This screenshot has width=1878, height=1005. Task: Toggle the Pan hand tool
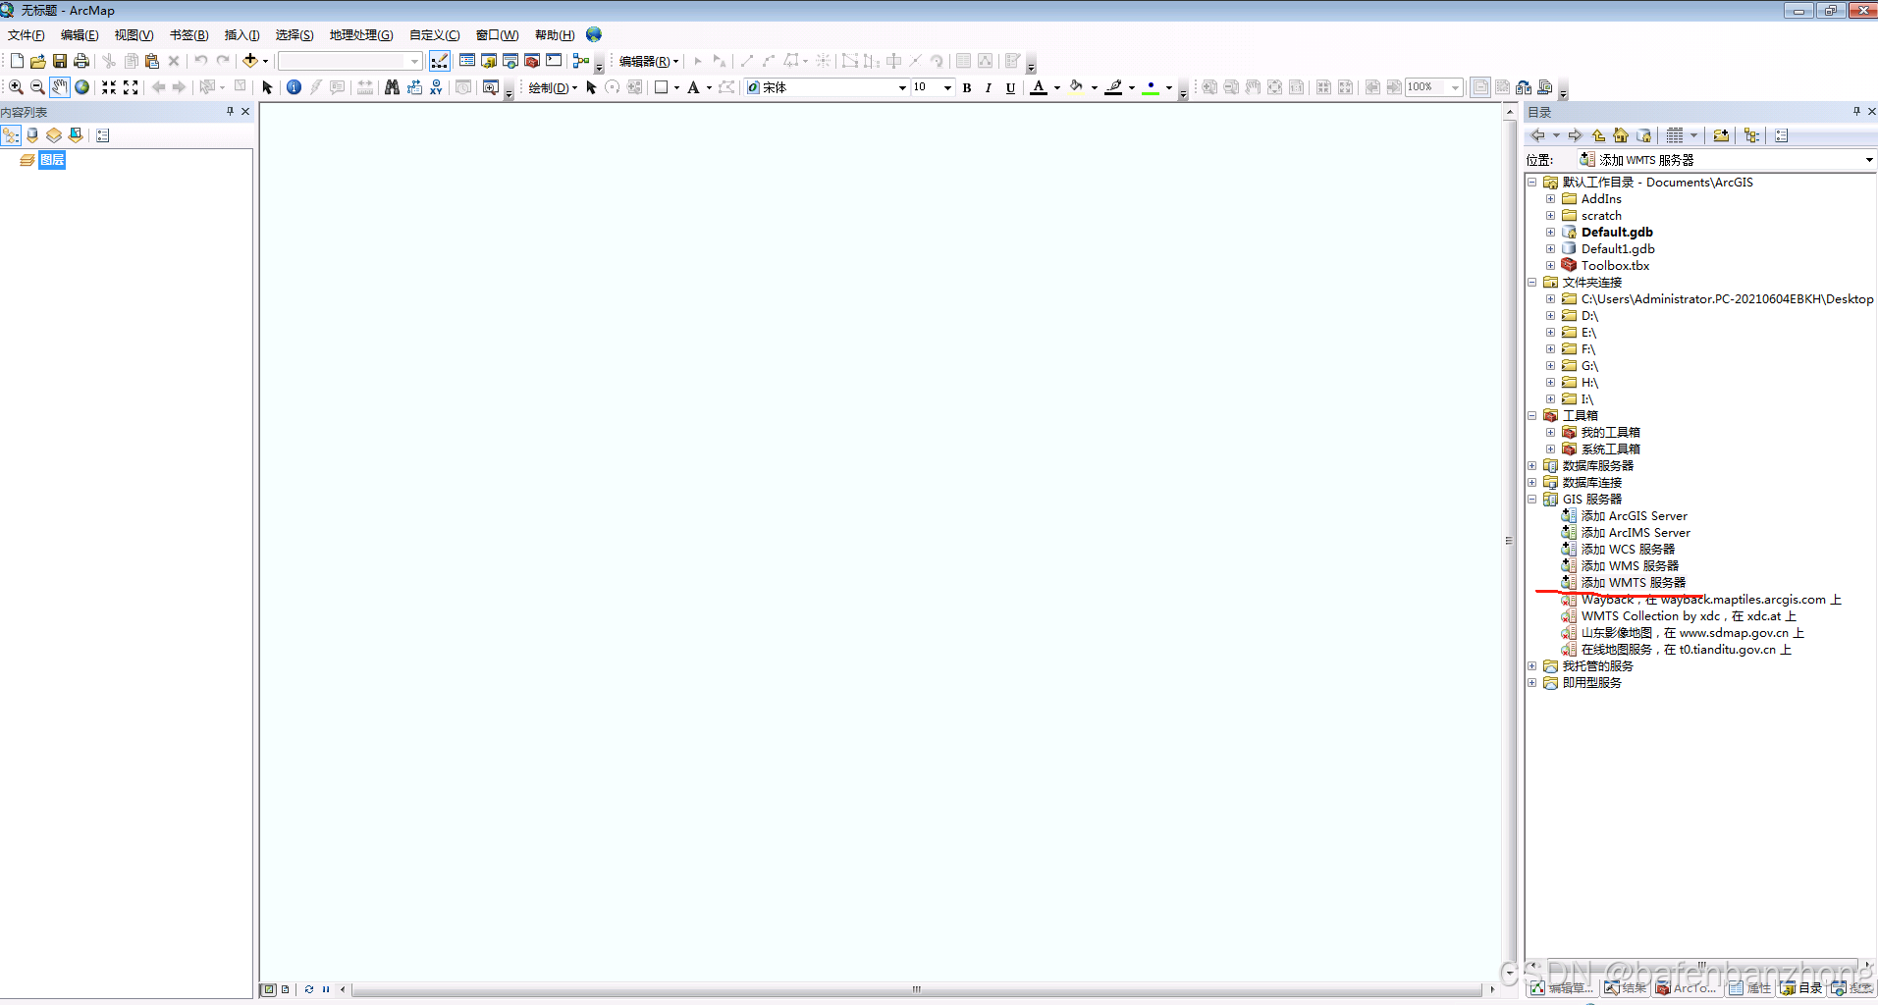point(60,87)
